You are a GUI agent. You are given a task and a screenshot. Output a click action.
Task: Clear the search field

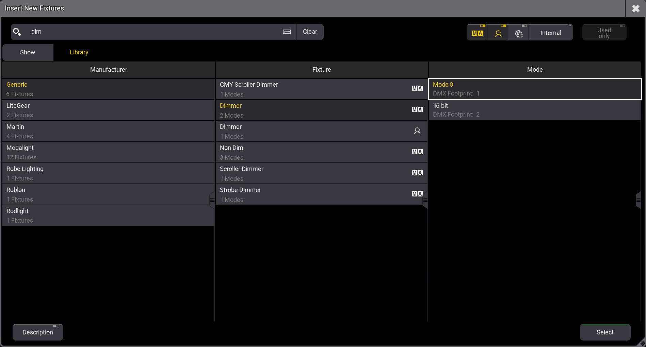click(x=310, y=32)
